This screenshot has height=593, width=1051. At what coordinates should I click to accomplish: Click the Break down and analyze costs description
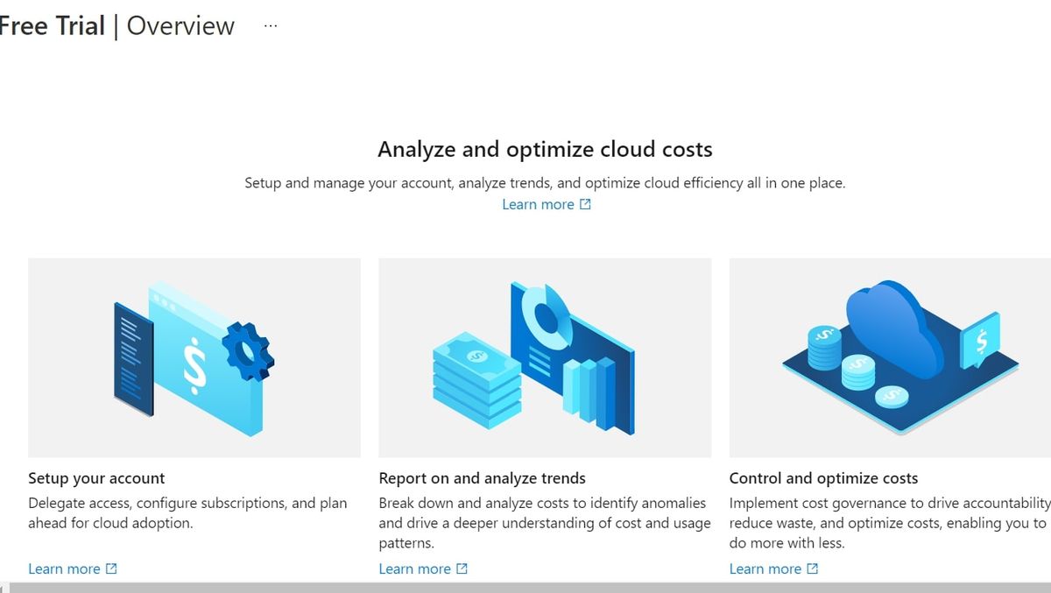(x=544, y=523)
